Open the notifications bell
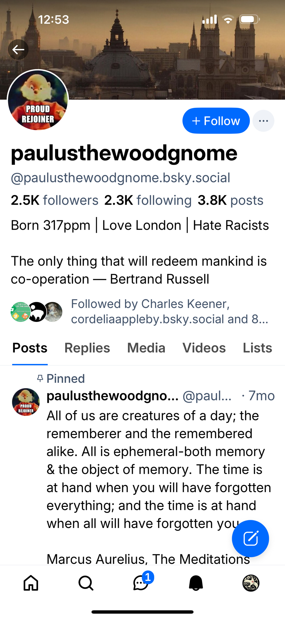Screen dimensions: 285x619 [196, 583]
